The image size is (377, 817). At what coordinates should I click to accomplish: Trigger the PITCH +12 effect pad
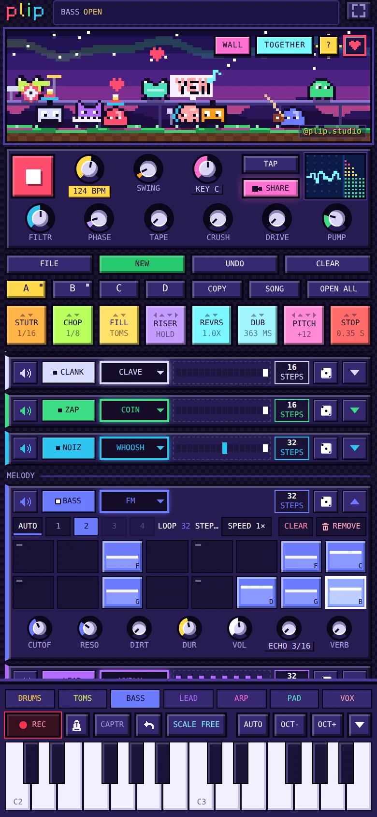[304, 325]
